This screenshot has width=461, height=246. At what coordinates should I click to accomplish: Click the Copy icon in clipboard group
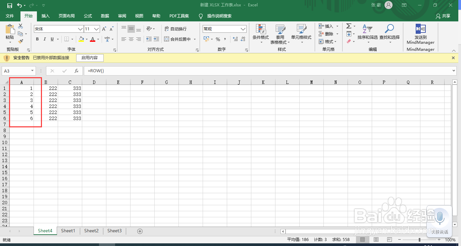coord(20,34)
